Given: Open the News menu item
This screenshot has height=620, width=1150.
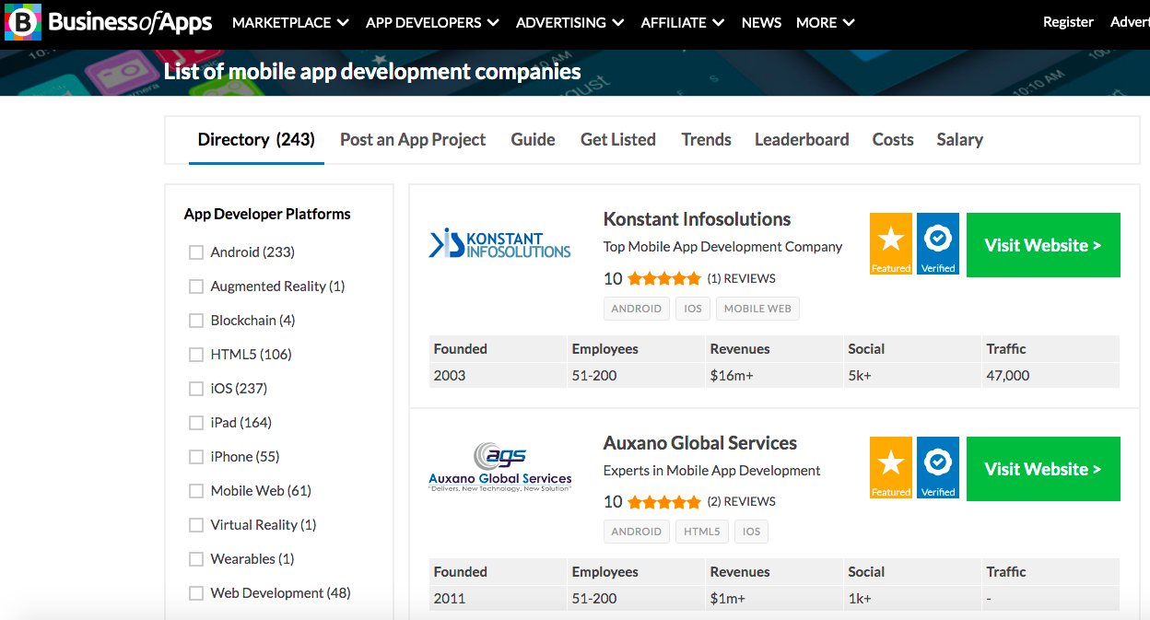Looking at the screenshot, I should (x=761, y=22).
